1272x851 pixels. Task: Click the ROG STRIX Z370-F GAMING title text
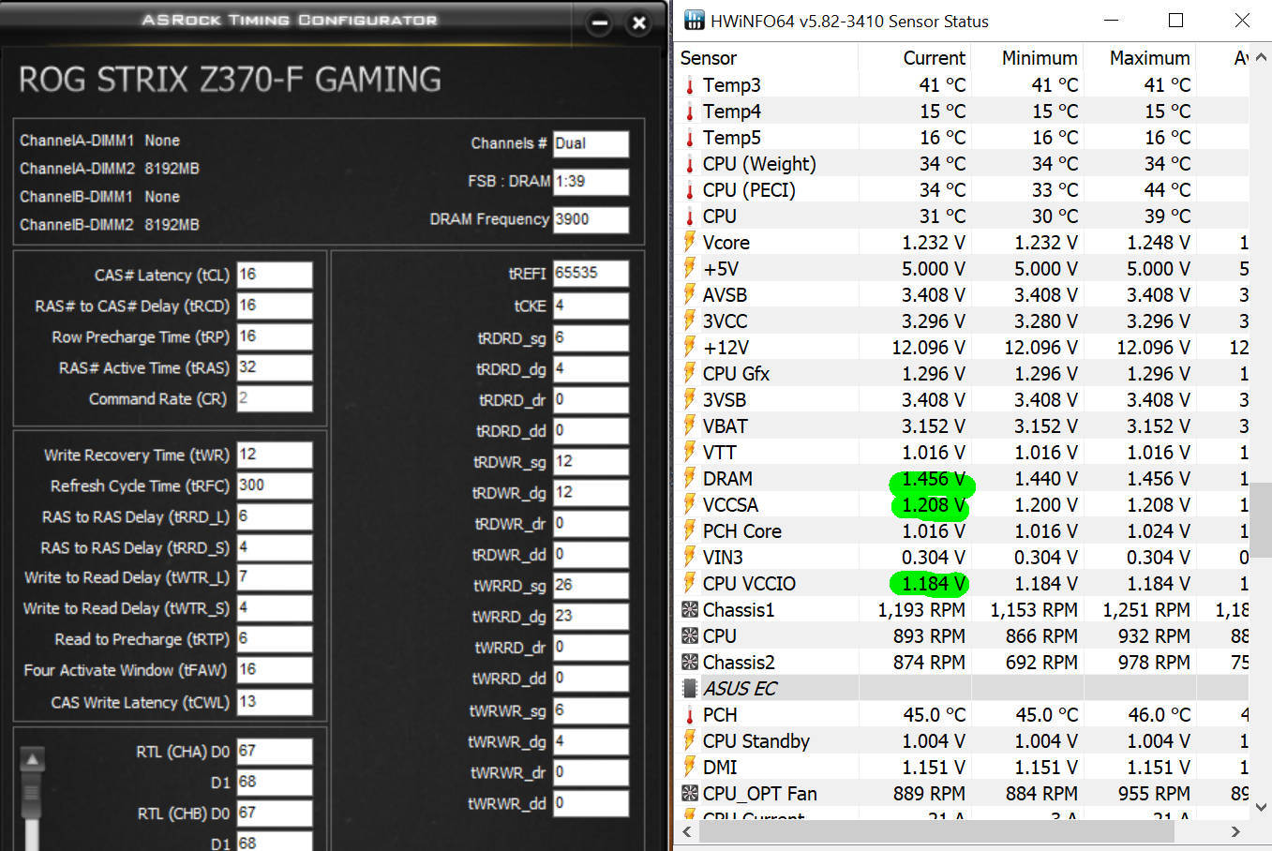[230, 80]
